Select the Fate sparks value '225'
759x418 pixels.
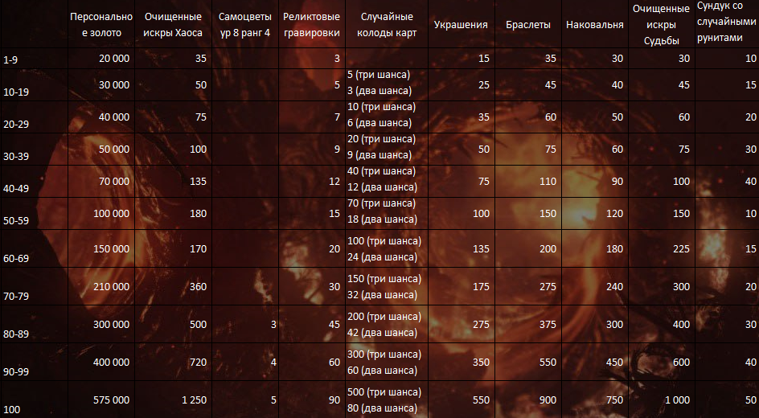point(682,248)
